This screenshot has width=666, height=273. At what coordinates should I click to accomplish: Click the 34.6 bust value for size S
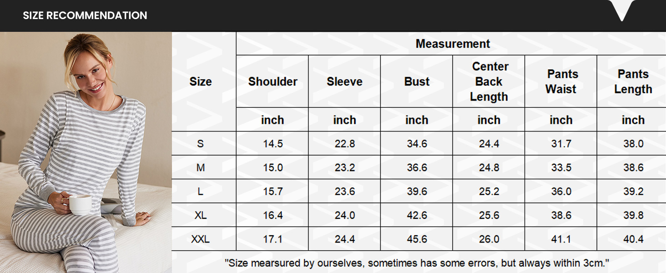417,144
